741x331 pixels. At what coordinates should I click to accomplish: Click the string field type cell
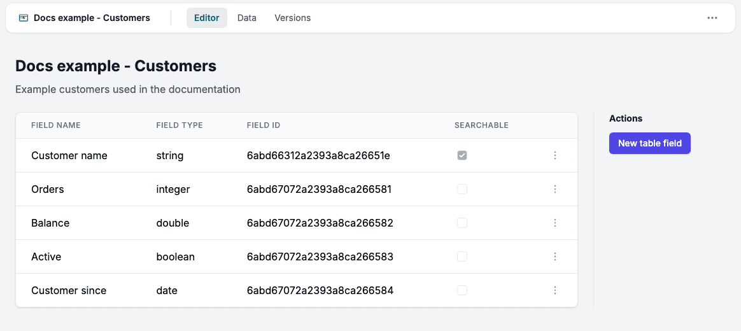[x=170, y=155]
